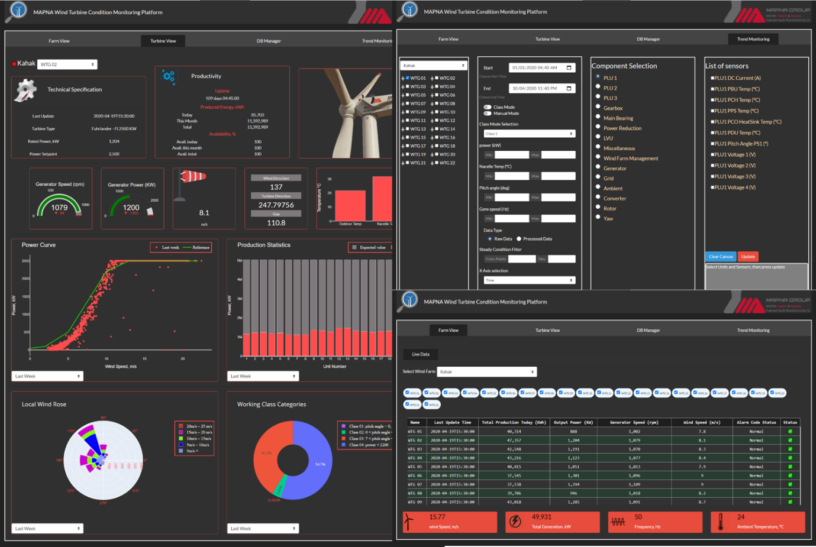816x547 pixels.
Task: Check the PLU1 Pitch Angle PS1 sensor
Action: pyautogui.click(x=712, y=144)
